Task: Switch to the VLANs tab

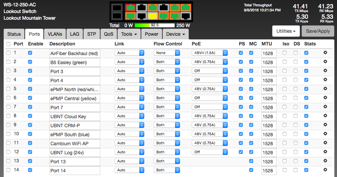Action: (x=55, y=34)
